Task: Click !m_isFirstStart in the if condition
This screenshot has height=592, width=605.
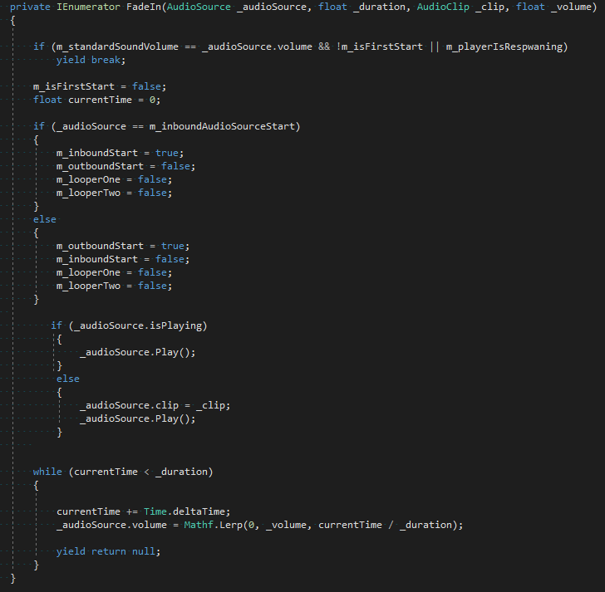Action: [x=379, y=46]
